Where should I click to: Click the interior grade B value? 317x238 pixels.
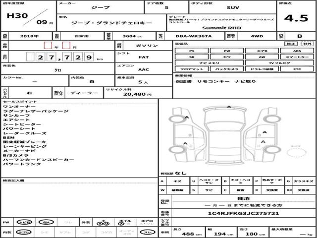coord(299,36)
